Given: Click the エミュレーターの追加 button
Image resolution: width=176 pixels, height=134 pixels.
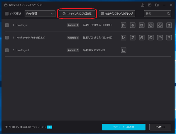Looking at the screenshot, I should [124, 127].
